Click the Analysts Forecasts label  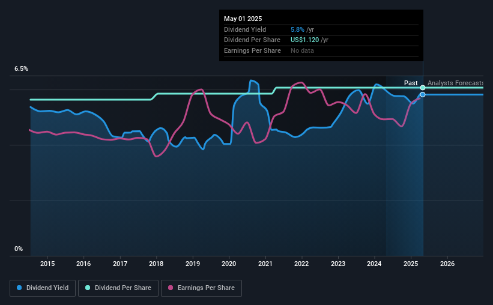(455, 83)
